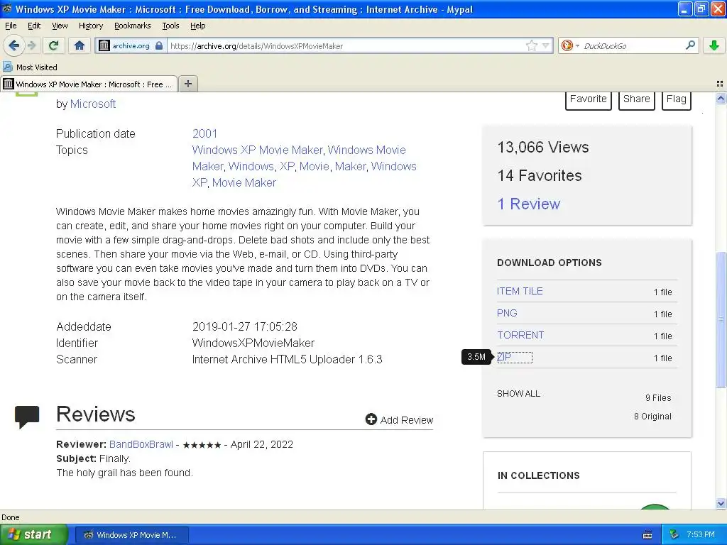
Task: Download the ZIP file option
Action: point(504,358)
